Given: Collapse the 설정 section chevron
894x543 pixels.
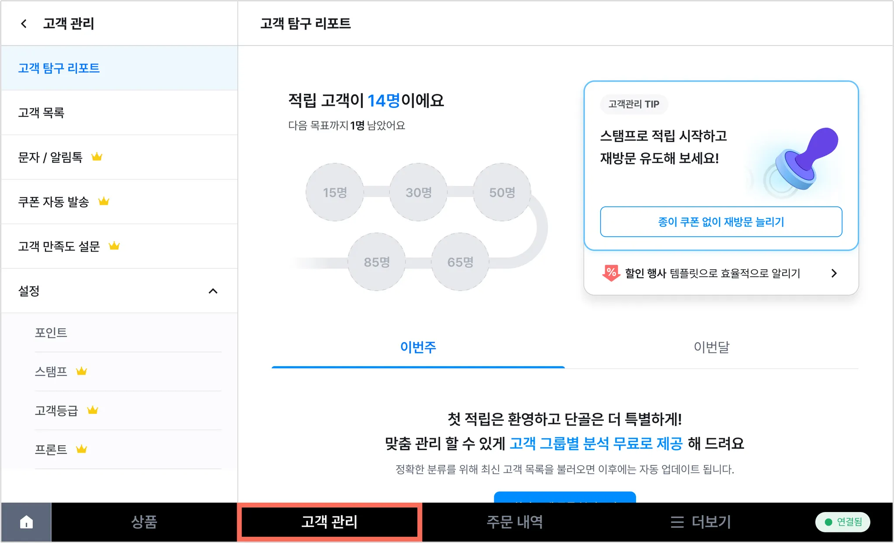Looking at the screenshot, I should pos(213,291).
